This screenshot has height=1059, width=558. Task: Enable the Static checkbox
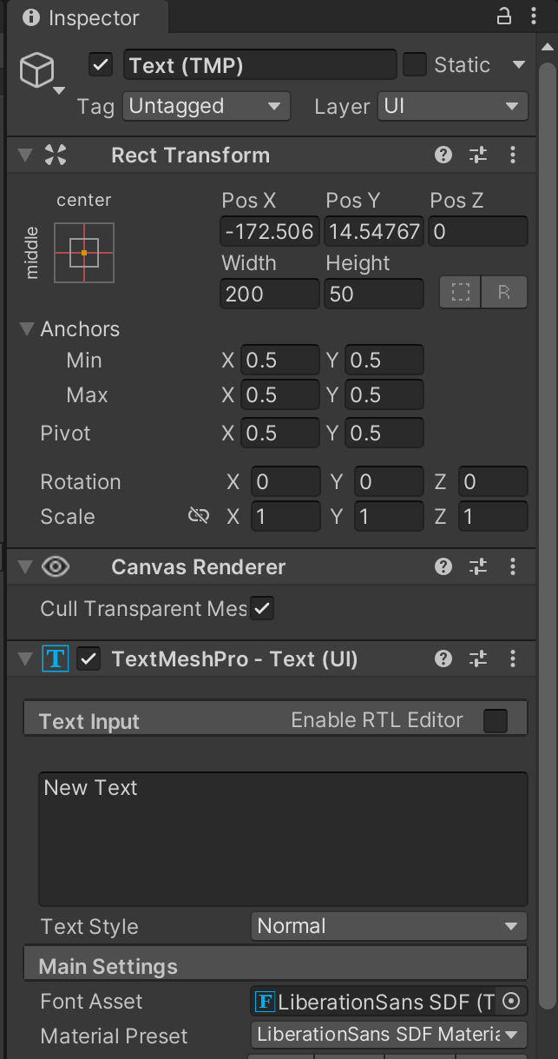click(x=415, y=65)
